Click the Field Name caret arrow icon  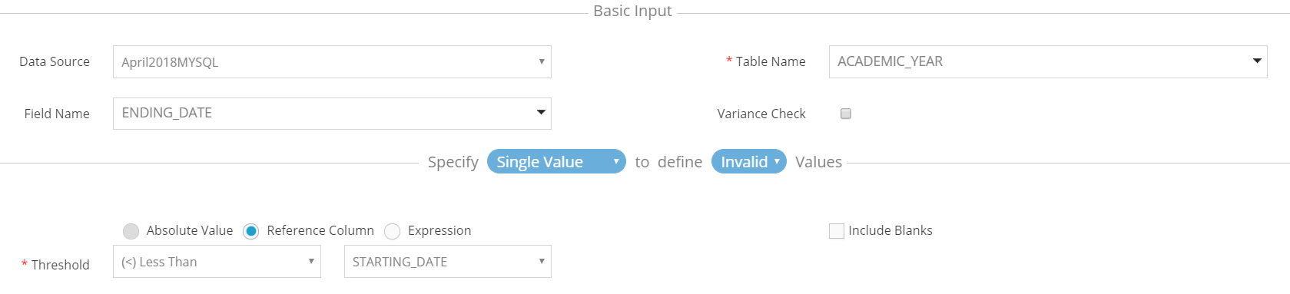click(x=542, y=113)
